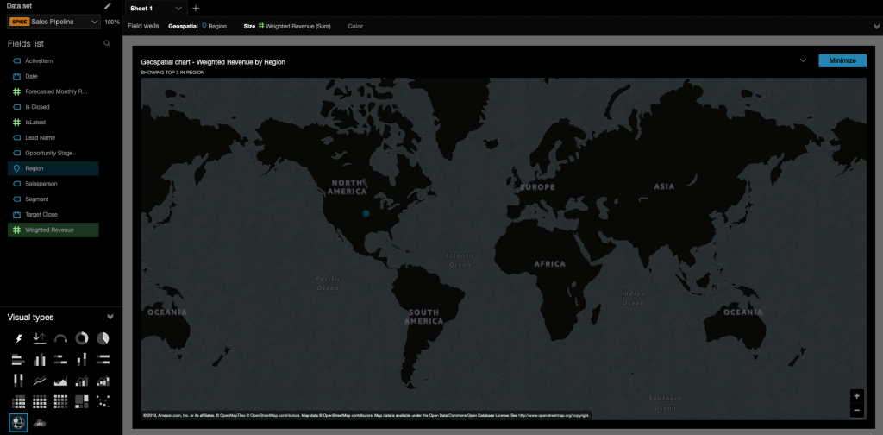Select the AutoGraph lightning bolt visual type
Image resolution: width=883 pixels, height=435 pixels.
point(18,338)
